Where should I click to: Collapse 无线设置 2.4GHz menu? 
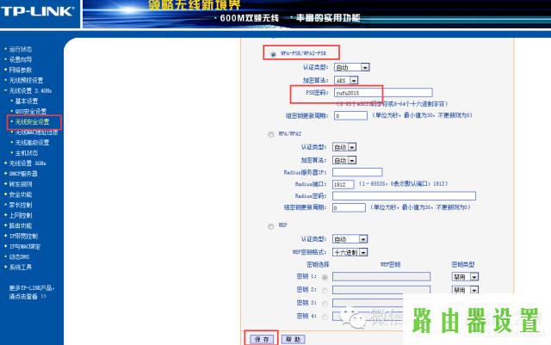[x=30, y=90]
